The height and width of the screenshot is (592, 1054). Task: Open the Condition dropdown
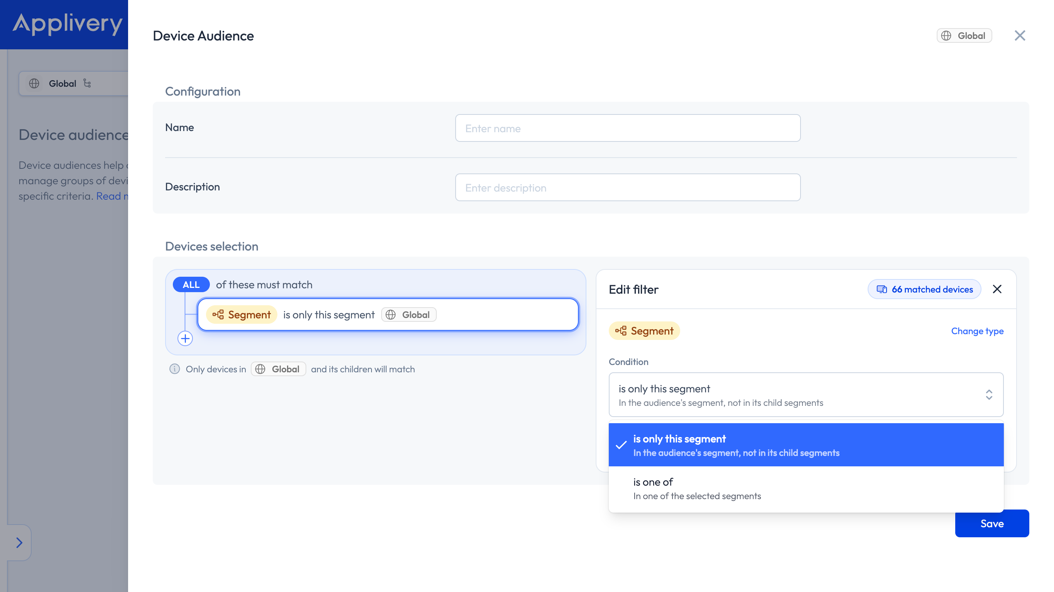tap(806, 395)
